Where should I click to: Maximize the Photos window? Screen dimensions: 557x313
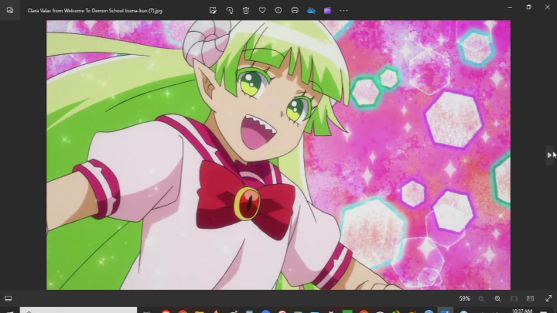tap(529, 7)
